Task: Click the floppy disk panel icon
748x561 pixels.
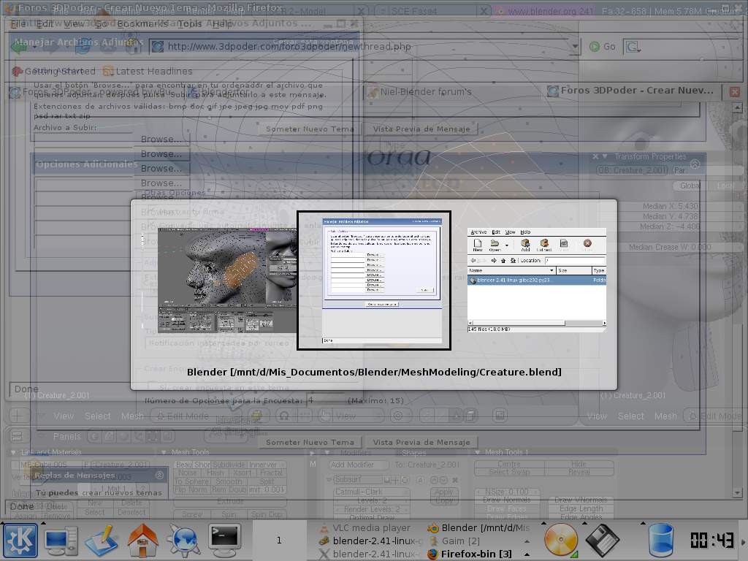Action: (602, 541)
